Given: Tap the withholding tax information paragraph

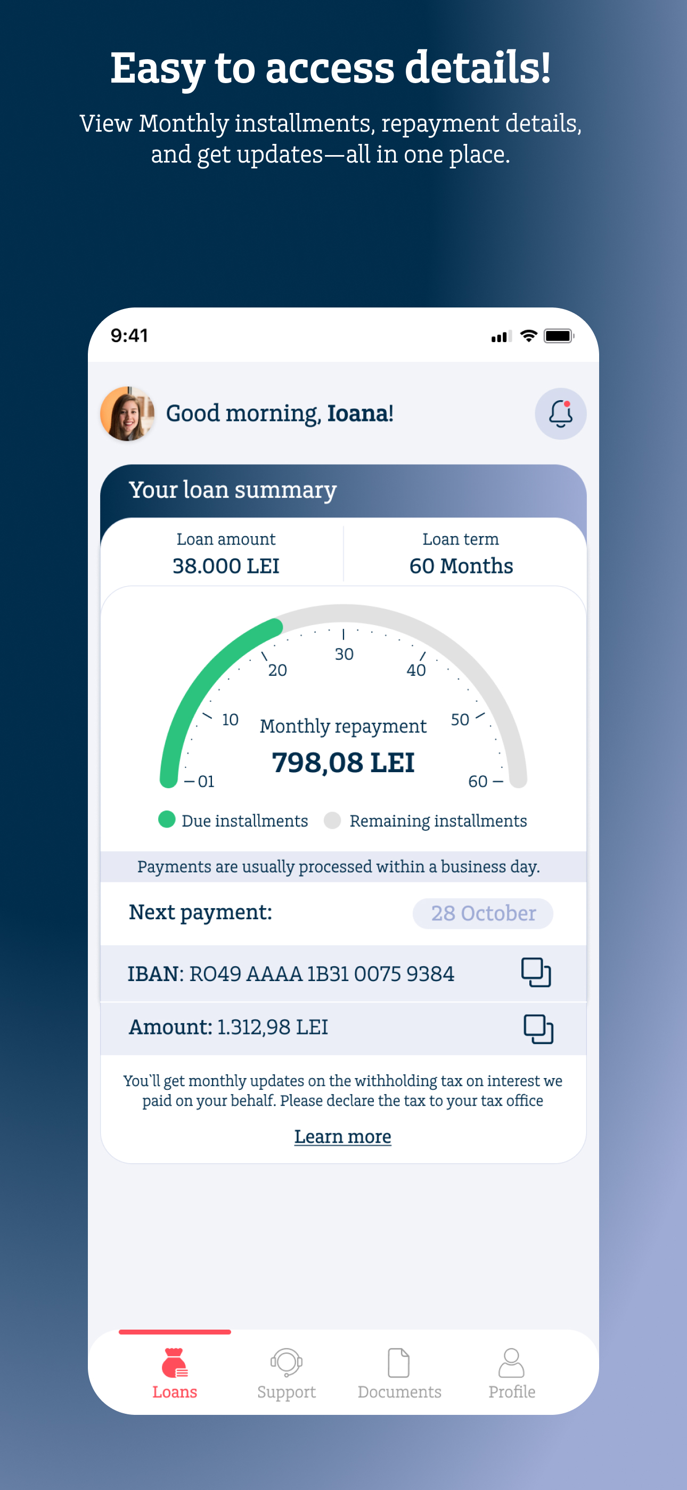Looking at the screenshot, I should point(343,1090).
